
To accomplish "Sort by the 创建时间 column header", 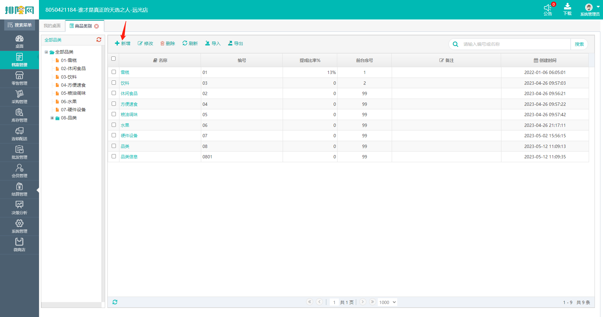I will pyautogui.click(x=545, y=60).
